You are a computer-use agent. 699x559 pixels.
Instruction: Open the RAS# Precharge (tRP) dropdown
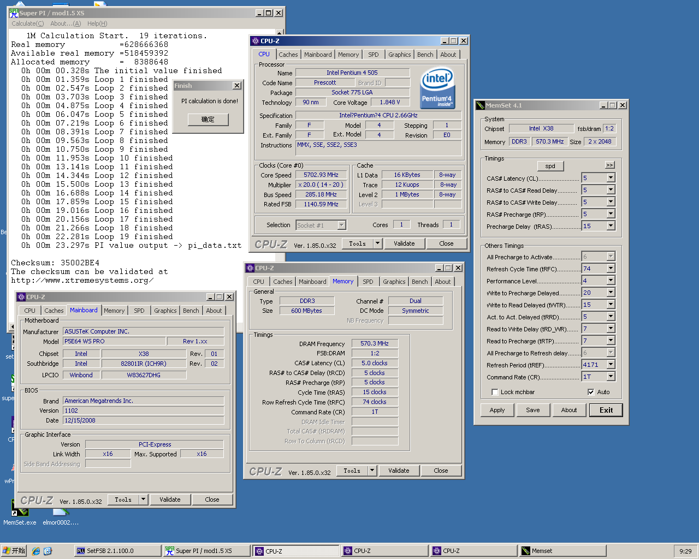pos(611,214)
